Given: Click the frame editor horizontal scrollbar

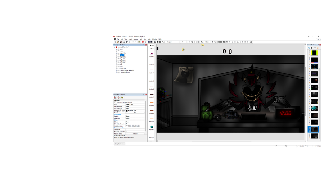Looking at the screenshot, I should pyautogui.click(x=221, y=141).
